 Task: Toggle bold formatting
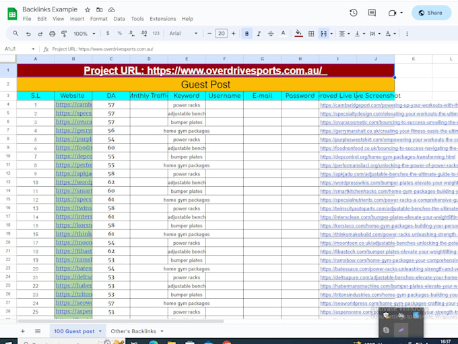tap(247, 34)
